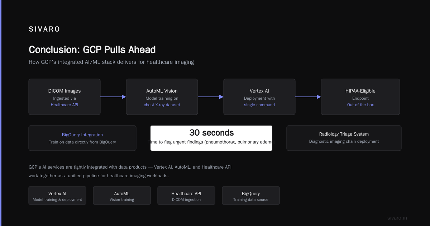Click the Healthcare API DICOM ingestion tag
The image size is (430, 226).
[x=186, y=196]
